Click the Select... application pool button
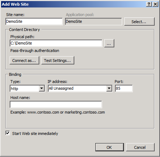The height and width of the screenshot is (157, 160). (139, 22)
